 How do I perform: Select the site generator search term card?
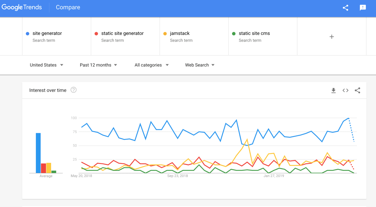57,36
